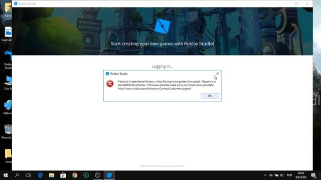Open the Windows Start menu
Viewport: 321px width, 180px height.
click(6, 175)
